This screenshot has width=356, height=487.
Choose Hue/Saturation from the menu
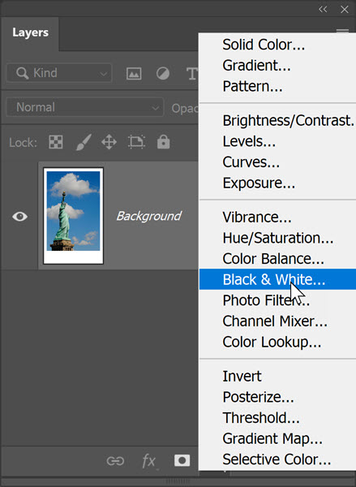277,238
